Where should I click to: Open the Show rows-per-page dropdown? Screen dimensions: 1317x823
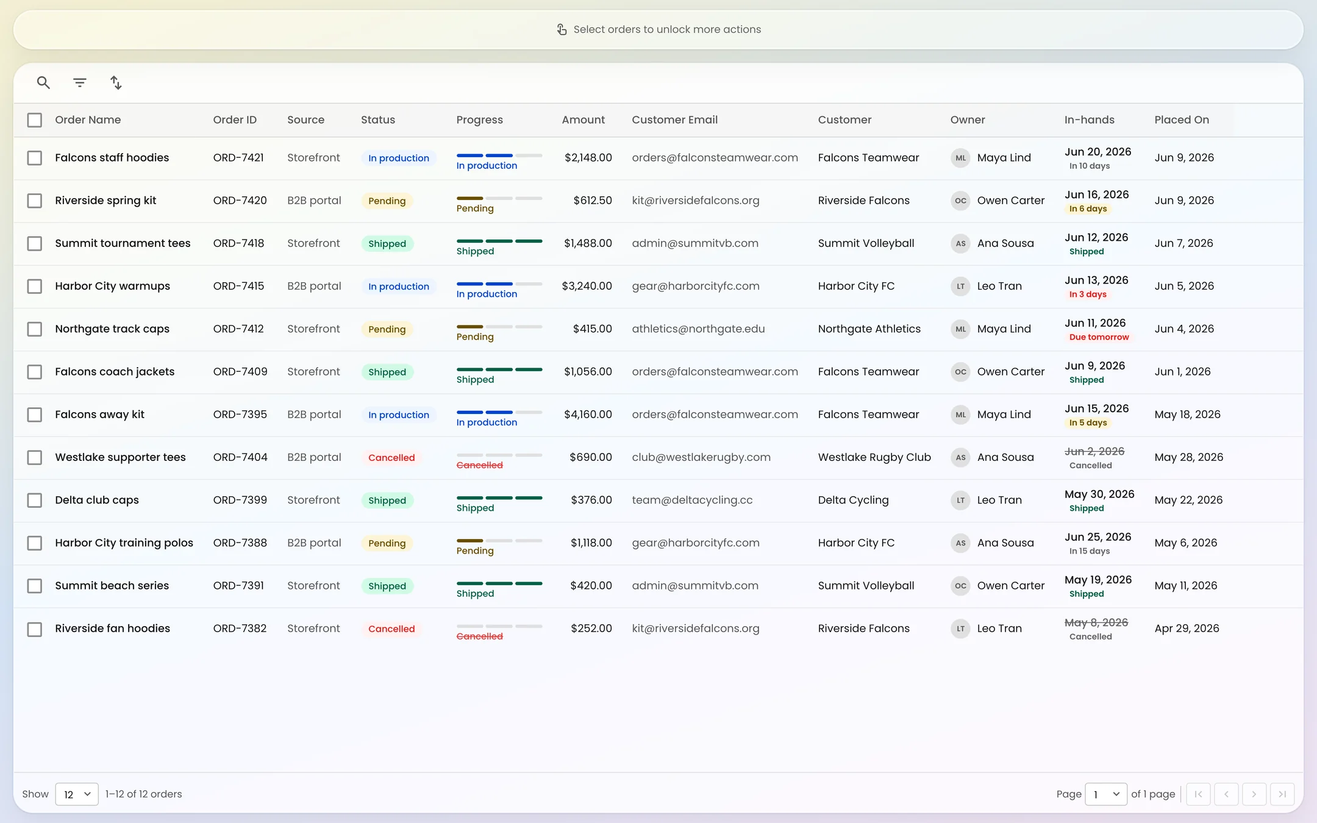pyautogui.click(x=77, y=794)
